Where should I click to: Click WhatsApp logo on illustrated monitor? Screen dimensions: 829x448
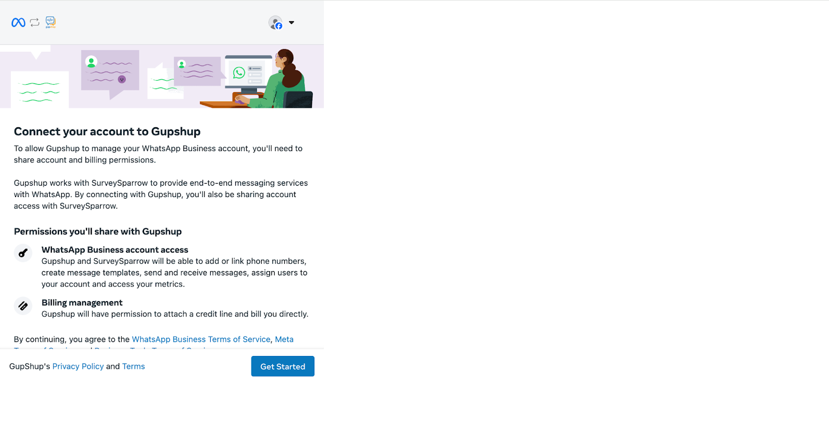click(239, 73)
